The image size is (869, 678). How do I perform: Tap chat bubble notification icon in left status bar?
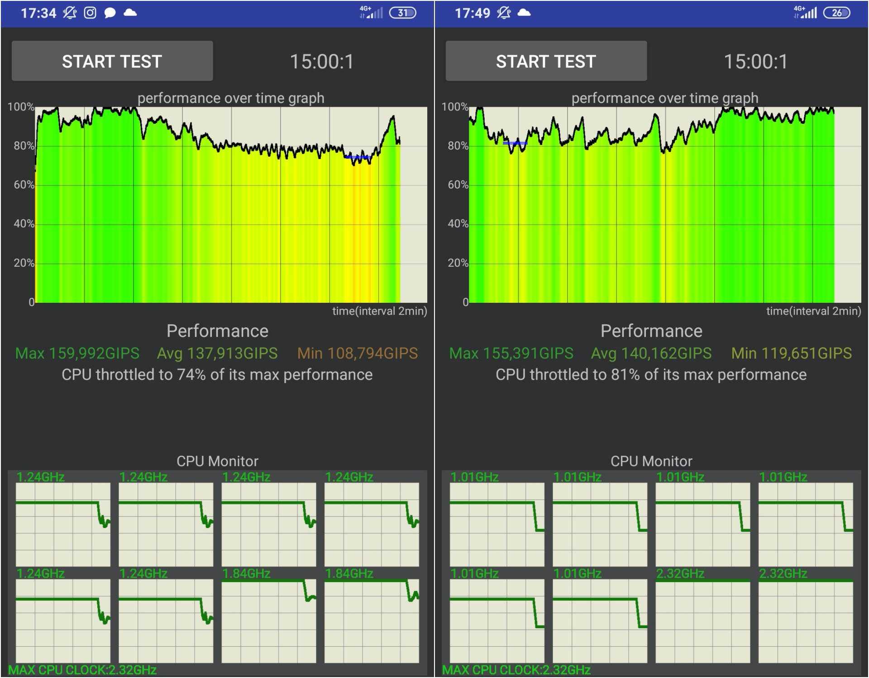click(x=110, y=13)
